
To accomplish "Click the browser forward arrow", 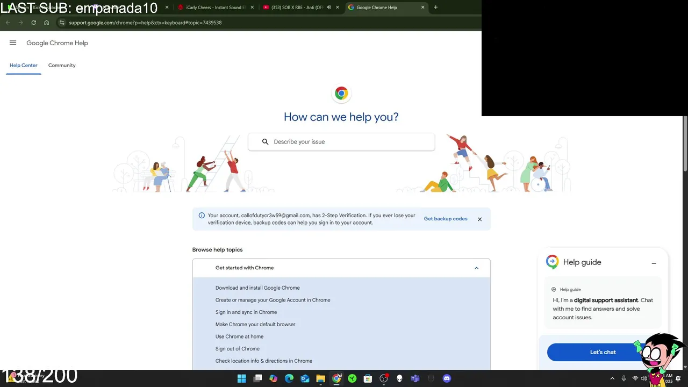I will point(20,23).
